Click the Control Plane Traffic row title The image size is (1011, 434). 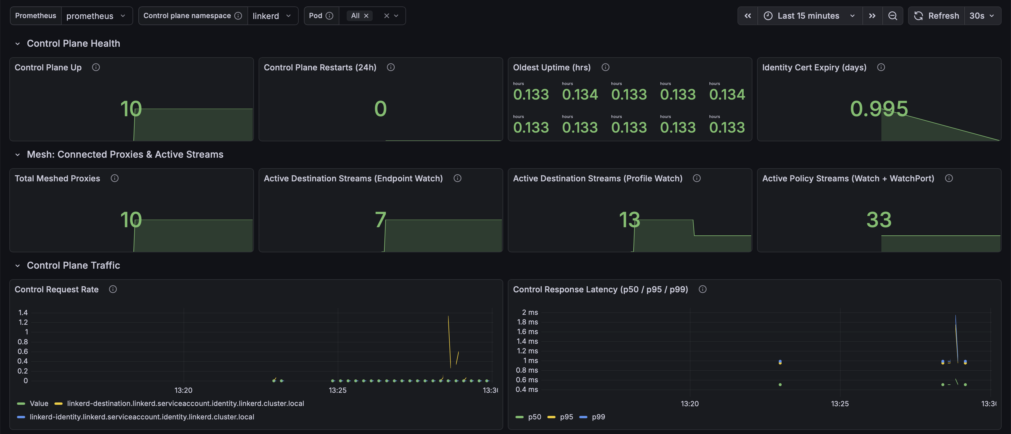[x=73, y=265]
